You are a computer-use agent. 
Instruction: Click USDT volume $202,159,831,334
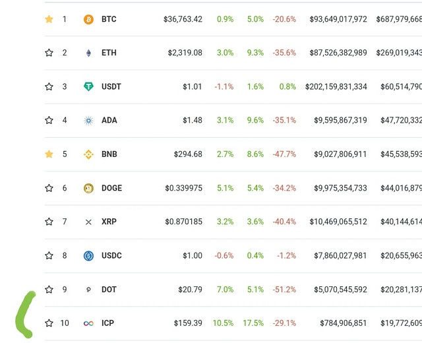pyautogui.click(x=336, y=86)
